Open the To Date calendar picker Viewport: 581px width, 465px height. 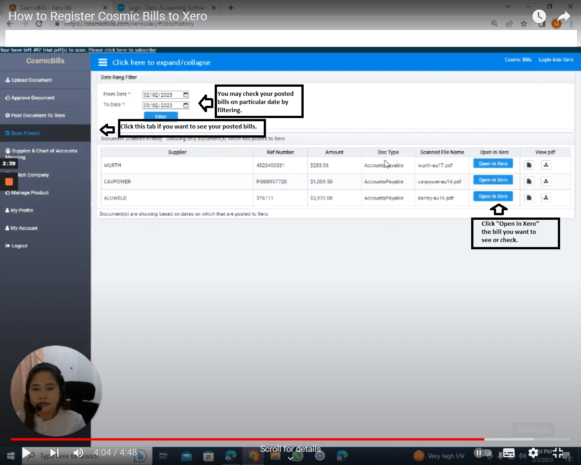click(186, 105)
